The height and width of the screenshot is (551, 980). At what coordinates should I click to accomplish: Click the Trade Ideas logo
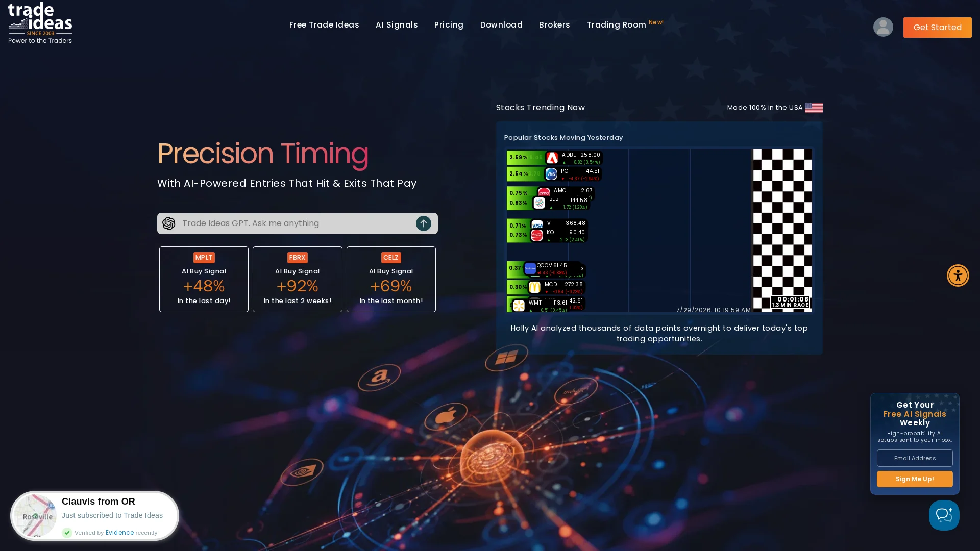[x=40, y=23]
